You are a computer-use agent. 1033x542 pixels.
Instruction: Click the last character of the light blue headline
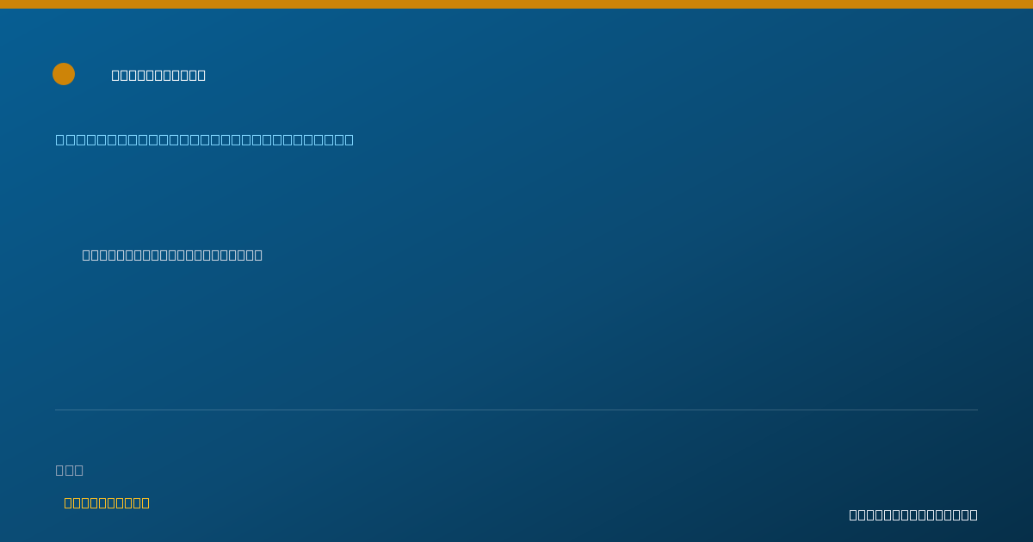point(349,139)
